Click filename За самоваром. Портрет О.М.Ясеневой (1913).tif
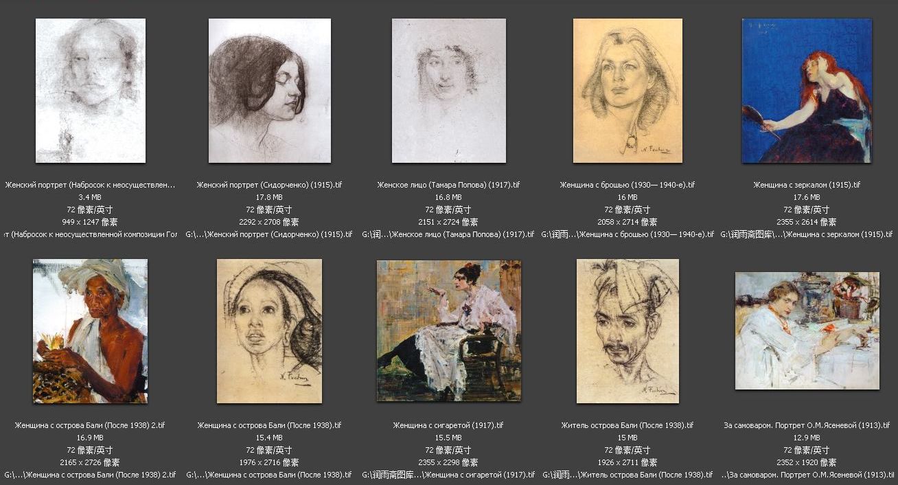The width and height of the screenshot is (898, 485). point(807,425)
